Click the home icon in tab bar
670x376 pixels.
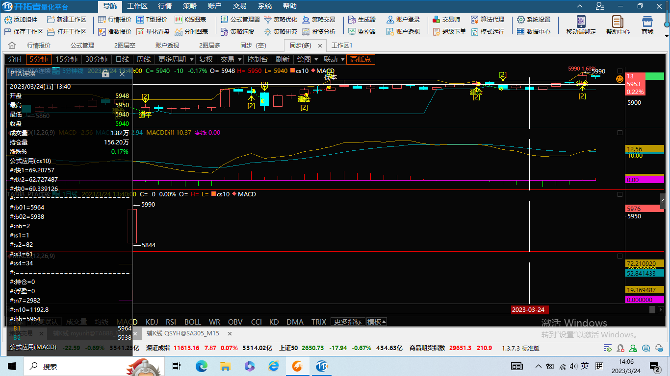[x=12, y=46]
